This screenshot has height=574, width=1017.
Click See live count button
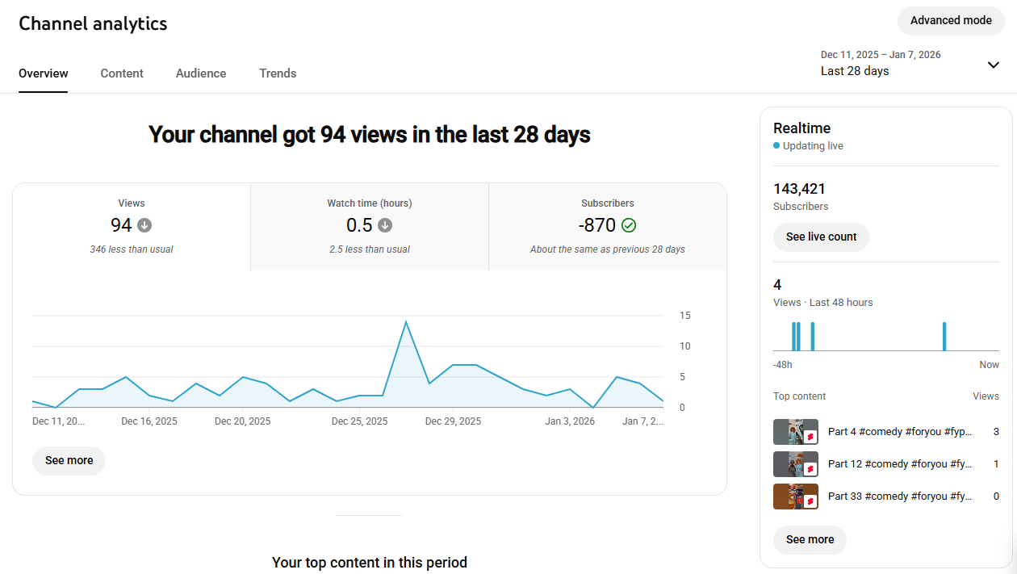point(821,237)
